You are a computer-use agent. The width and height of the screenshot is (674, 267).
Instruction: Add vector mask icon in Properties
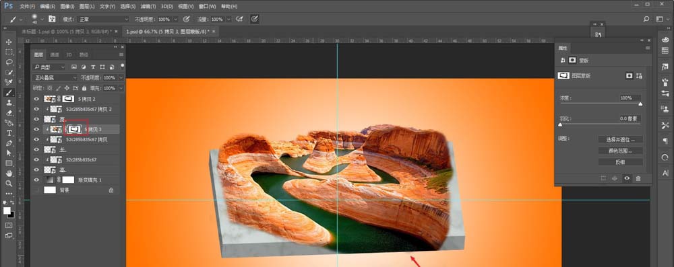640,75
